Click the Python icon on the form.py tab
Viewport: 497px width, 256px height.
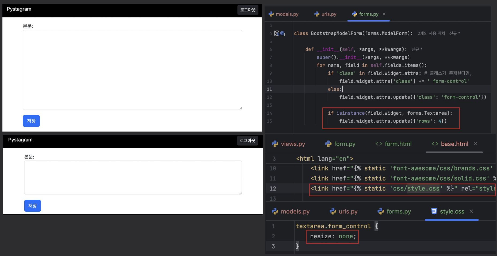pos(328,144)
